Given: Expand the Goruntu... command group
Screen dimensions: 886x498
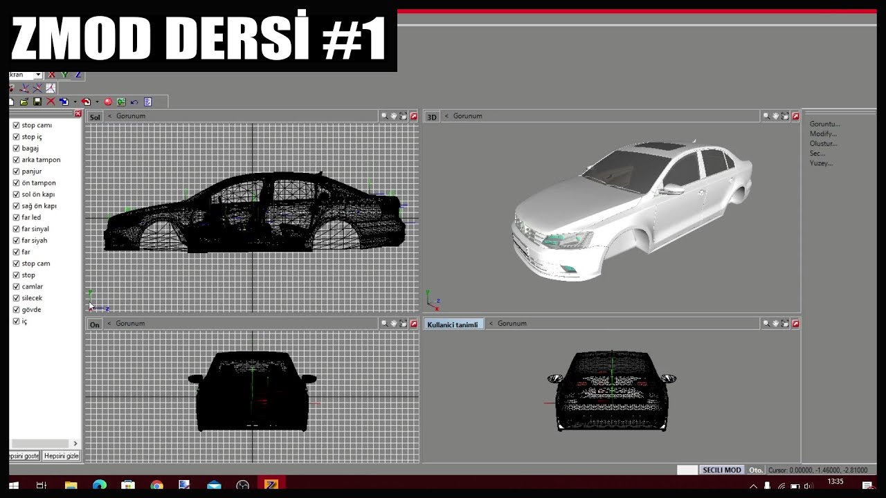Looking at the screenshot, I should [x=824, y=124].
